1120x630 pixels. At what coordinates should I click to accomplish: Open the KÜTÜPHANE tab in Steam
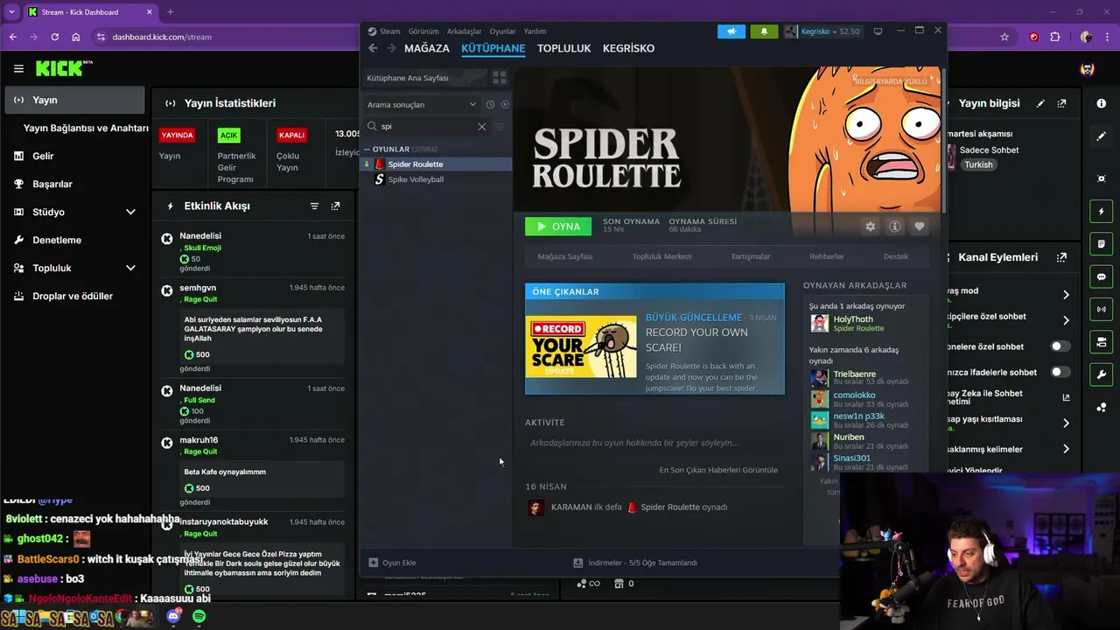tap(493, 48)
